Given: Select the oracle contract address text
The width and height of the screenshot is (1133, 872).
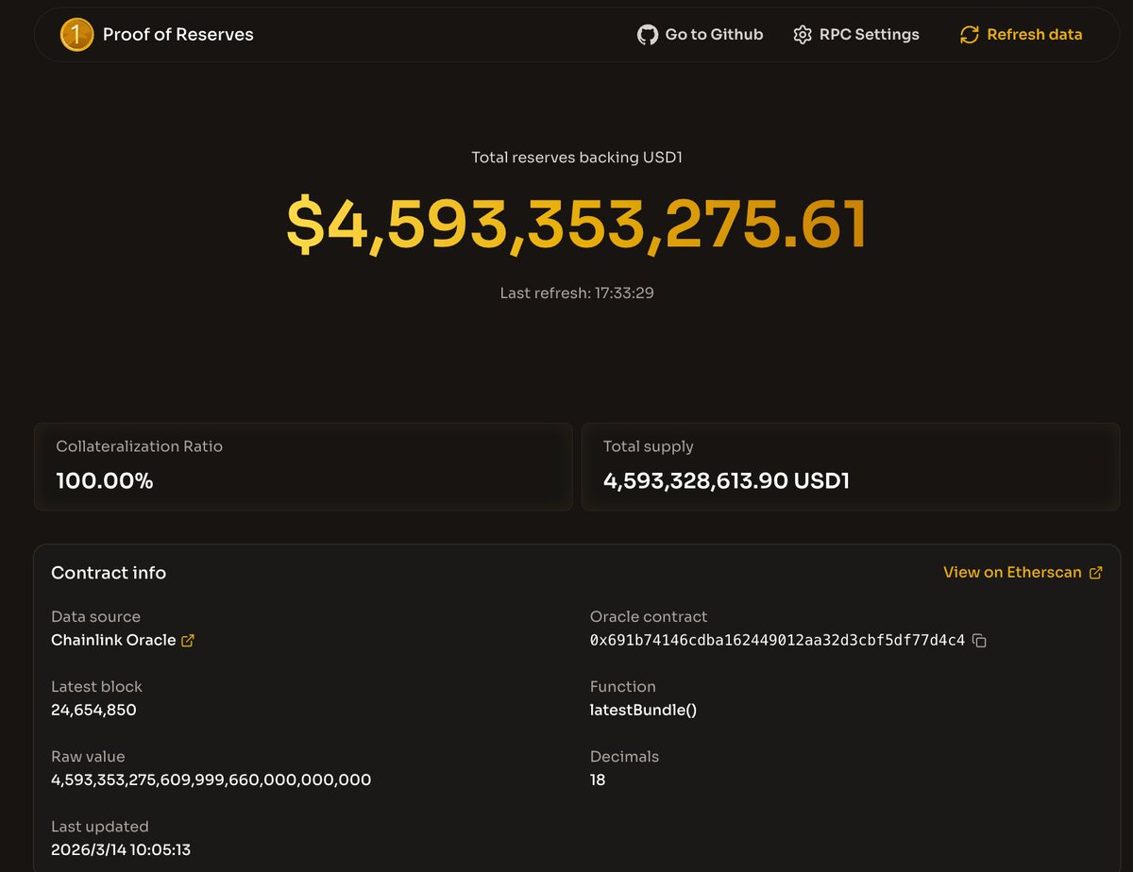Looking at the screenshot, I should coord(777,641).
